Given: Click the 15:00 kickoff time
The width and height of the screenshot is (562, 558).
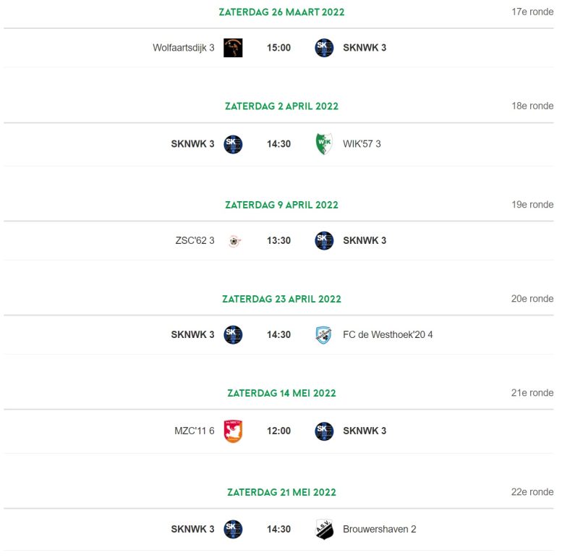Looking at the screenshot, I should click(278, 48).
